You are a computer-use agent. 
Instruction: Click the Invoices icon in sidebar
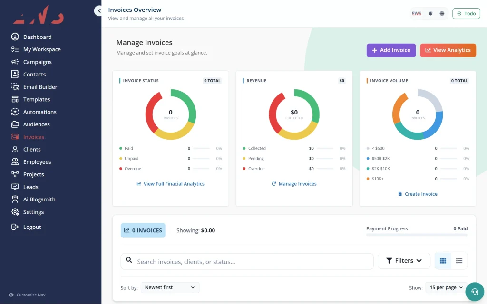(x=15, y=137)
